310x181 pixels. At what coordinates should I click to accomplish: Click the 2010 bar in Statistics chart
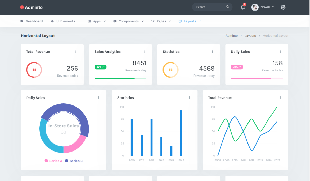click(x=132, y=137)
